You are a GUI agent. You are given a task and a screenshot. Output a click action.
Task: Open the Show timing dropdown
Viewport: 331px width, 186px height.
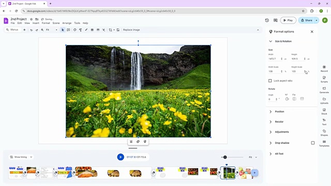click(x=21, y=157)
